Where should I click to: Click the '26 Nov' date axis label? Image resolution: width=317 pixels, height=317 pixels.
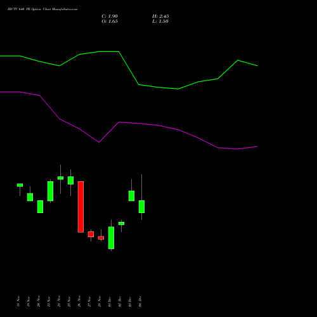pos(79,301)
